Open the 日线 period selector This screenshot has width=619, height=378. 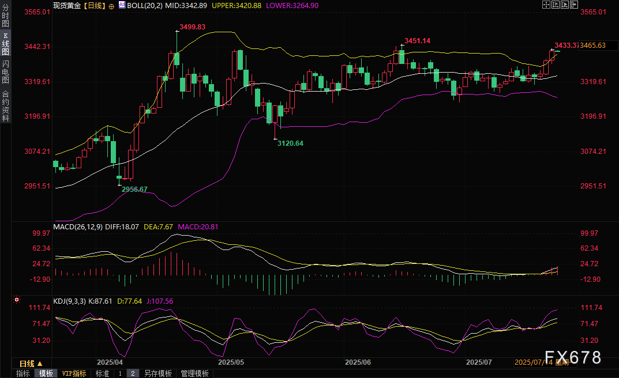point(31,364)
